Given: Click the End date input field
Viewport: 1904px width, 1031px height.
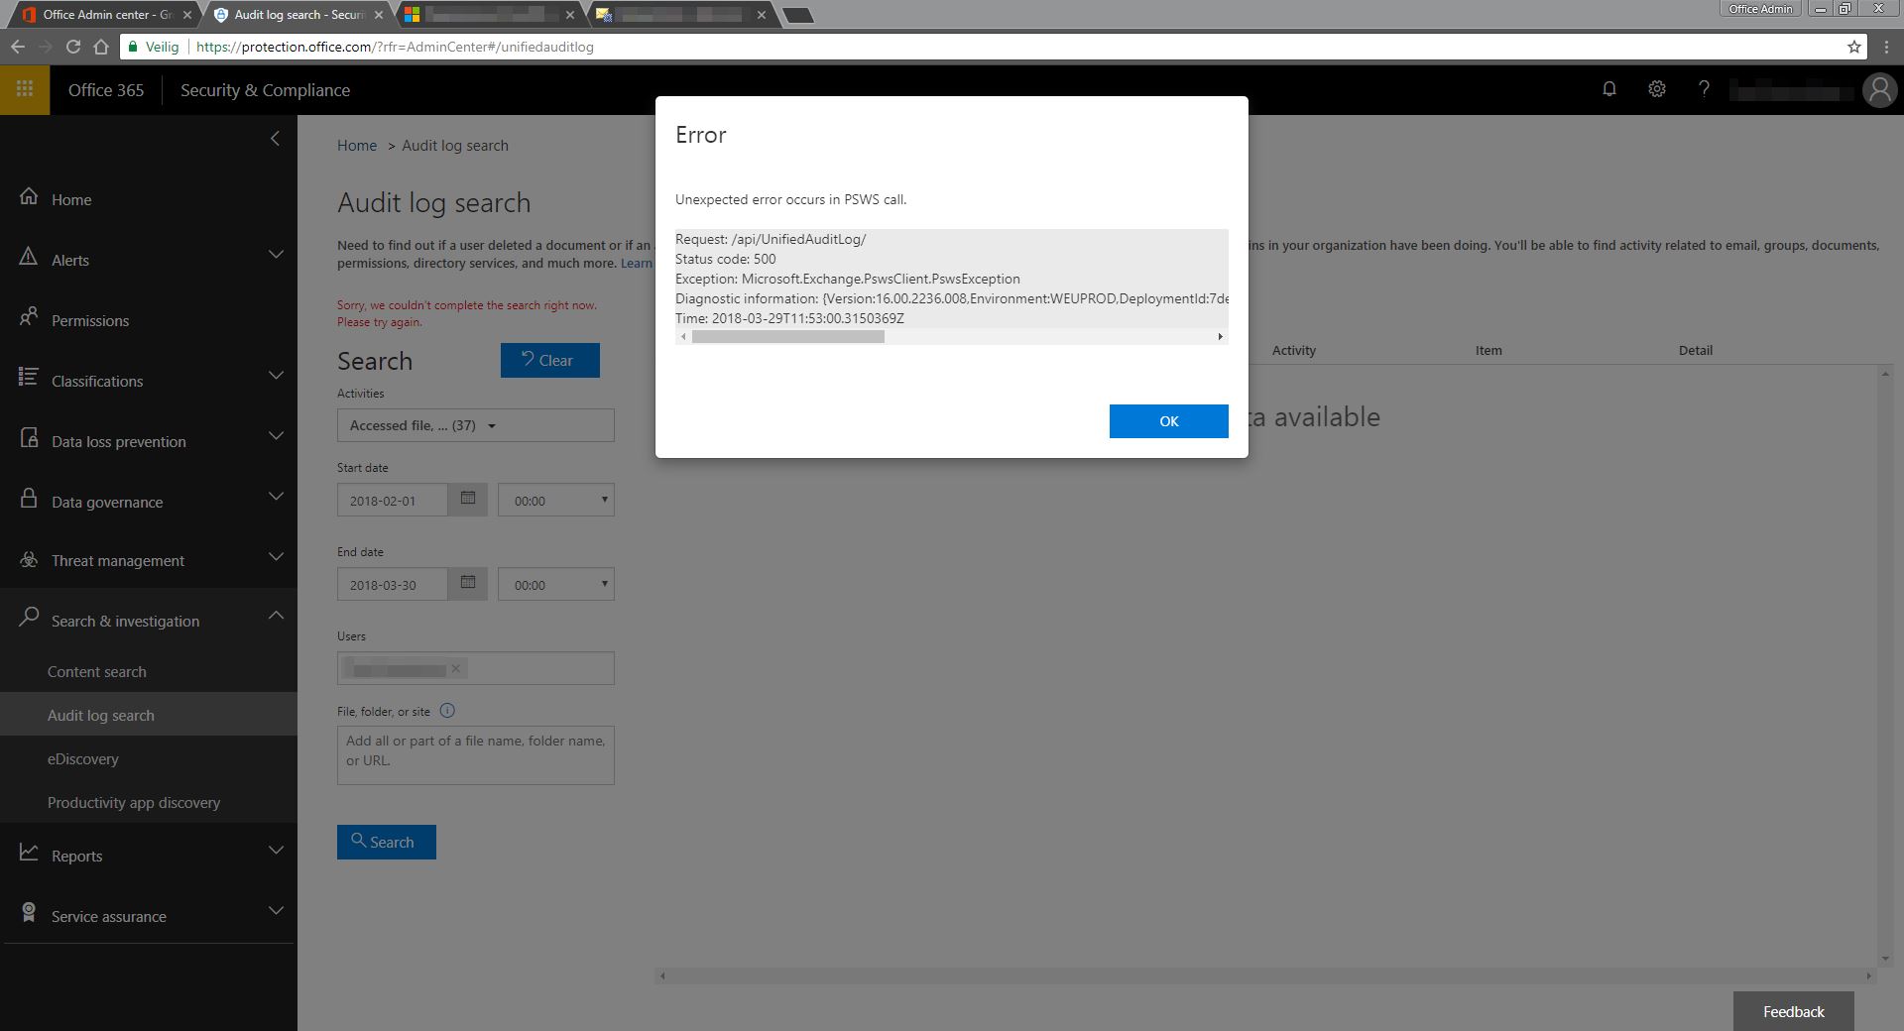Looking at the screenshot, I should point(393,584).
